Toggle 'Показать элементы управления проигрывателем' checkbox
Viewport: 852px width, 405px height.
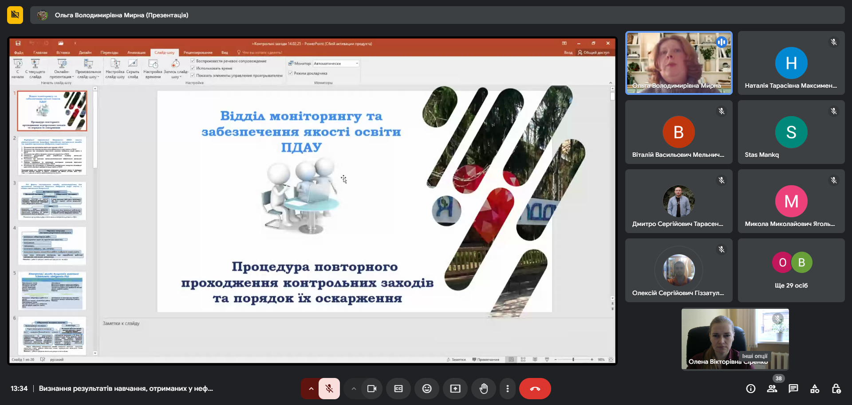coord(193,75)
